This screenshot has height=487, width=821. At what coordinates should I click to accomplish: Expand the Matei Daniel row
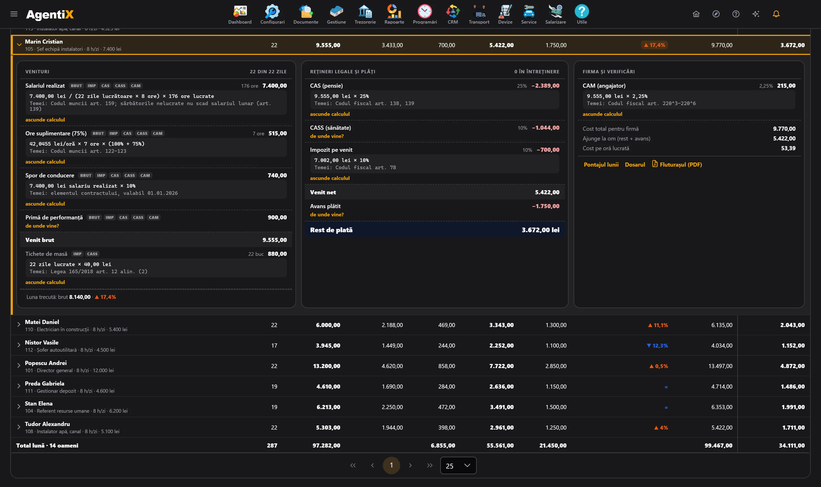[19, 324]
